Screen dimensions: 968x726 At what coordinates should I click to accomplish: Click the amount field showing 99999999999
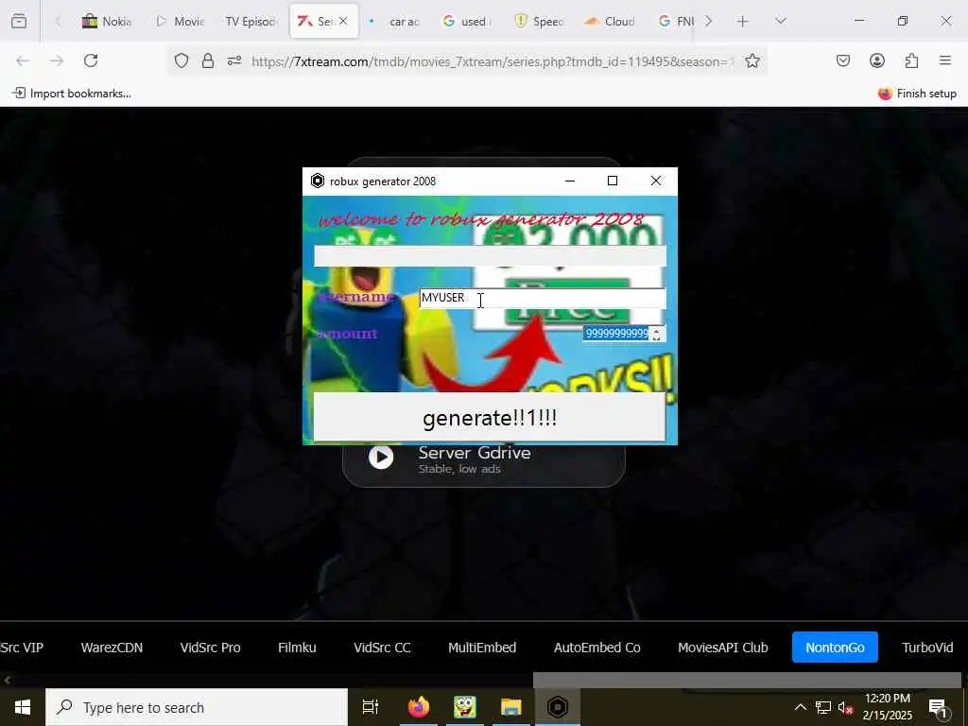point(616,334)
